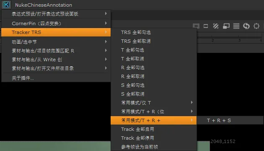
Task: Expand 素材与输出/打开文件所在目录 submenu
Action: click(56, 68)
